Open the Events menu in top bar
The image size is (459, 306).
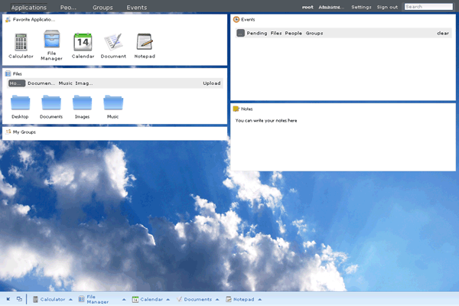[x=137, y=8]
